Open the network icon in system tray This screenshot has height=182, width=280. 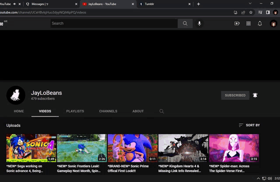coord(264,178)
